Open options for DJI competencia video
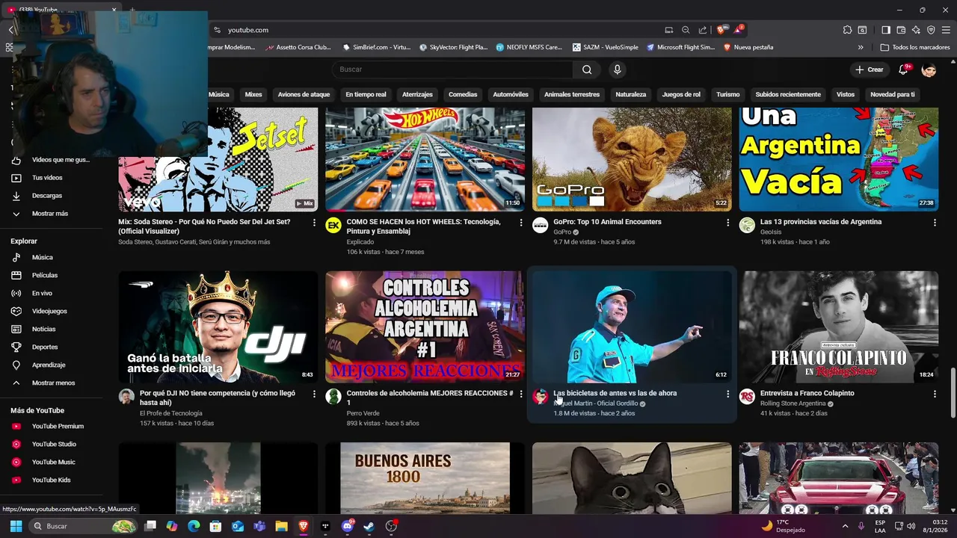This screenshot has height=538, width=957. pyautogui.click(x=314, y=394)
